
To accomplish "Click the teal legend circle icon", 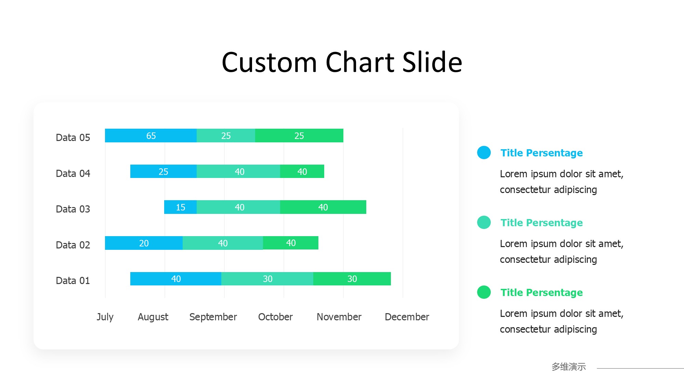I will click(484, 222).
